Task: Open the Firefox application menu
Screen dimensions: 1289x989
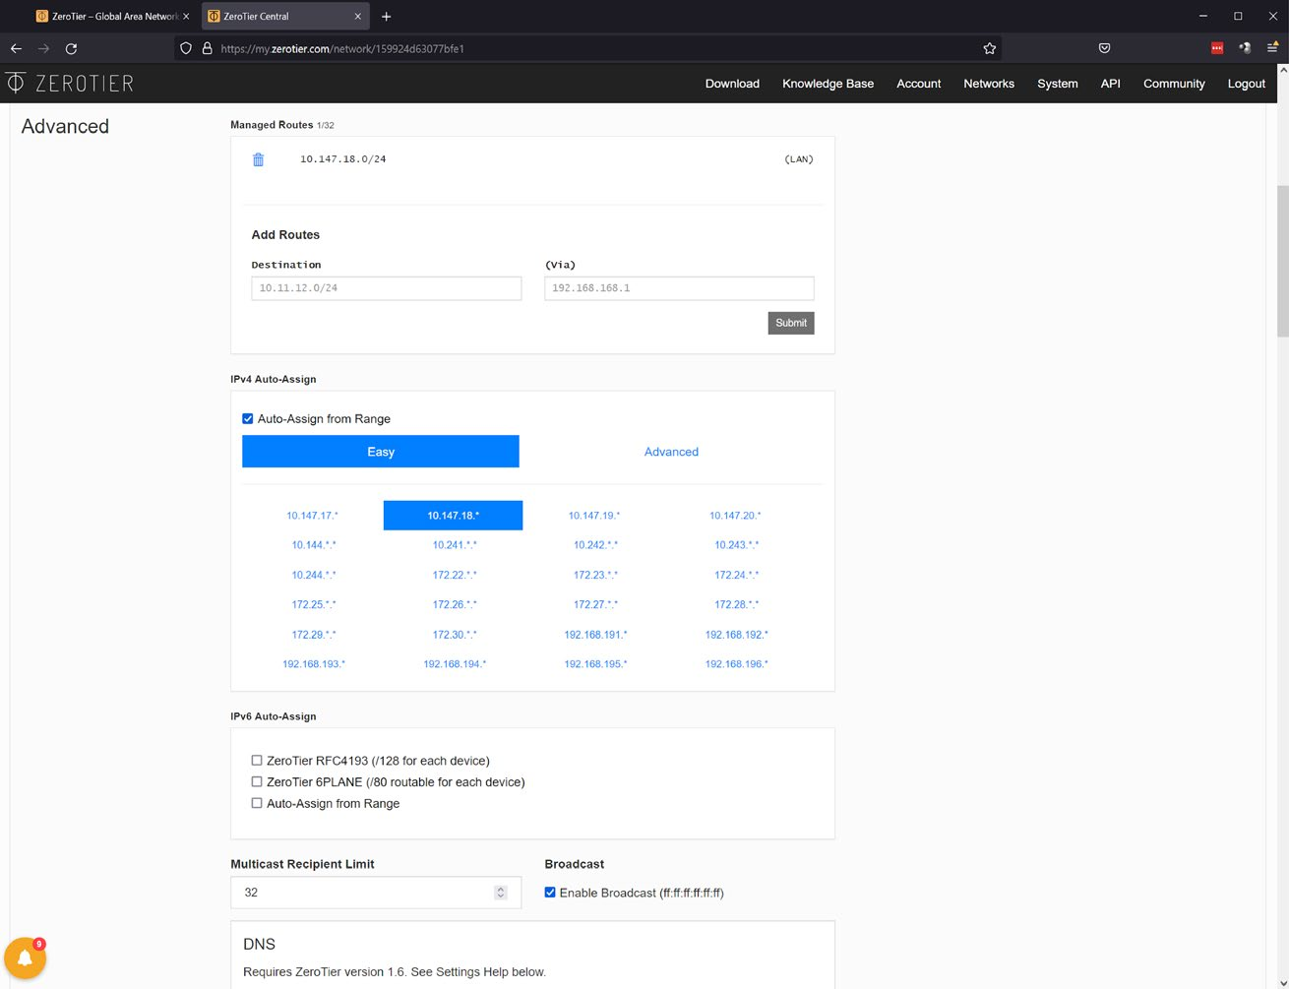Action: [1272, 48]
